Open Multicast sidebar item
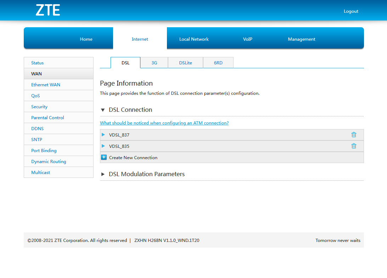 coord(59,172)
